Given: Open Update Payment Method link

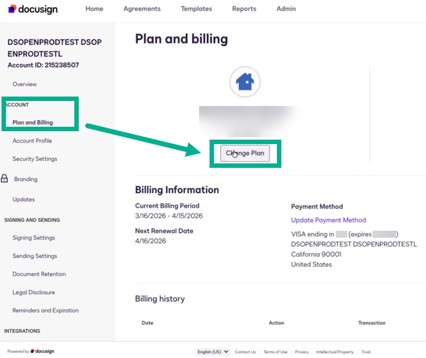Looking at the screenshot, I should (x=328, y=220).
